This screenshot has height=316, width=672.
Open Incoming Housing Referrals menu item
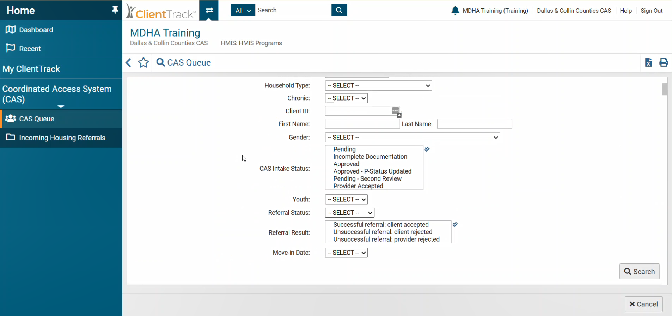point(62,138)
